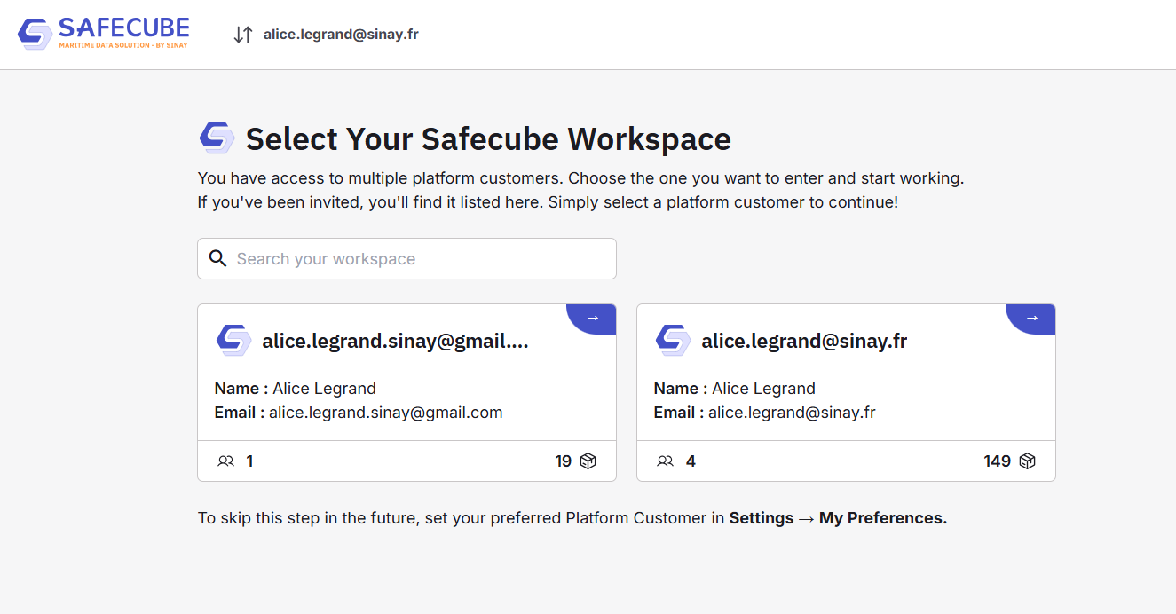Click the package icon next to 19
The image size is (1176, 614).
click(x=588, y=461)
